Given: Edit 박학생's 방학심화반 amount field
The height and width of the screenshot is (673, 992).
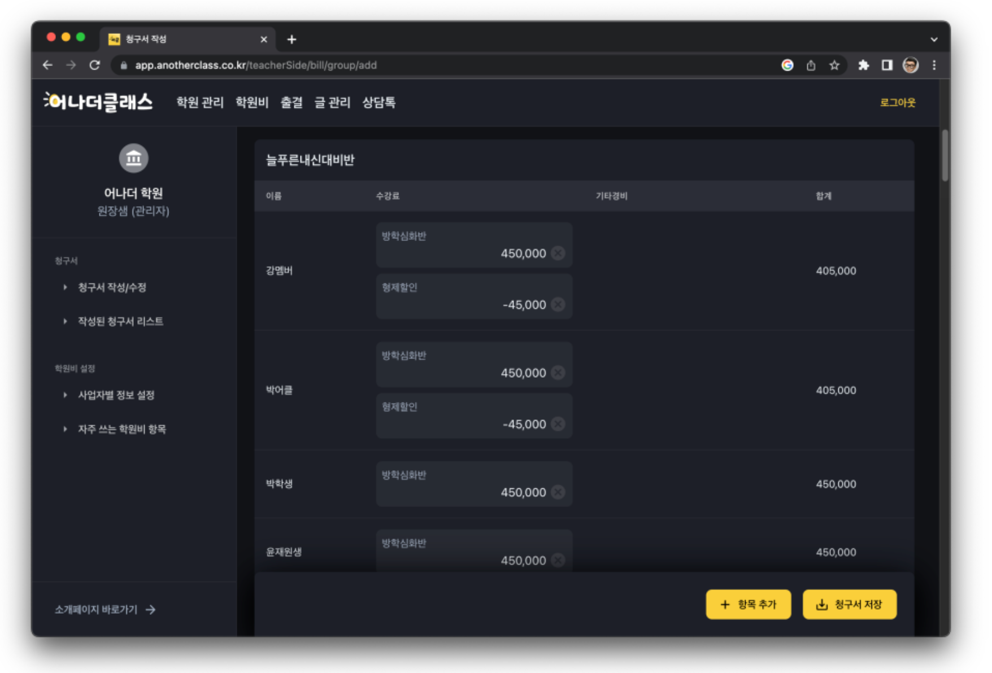Looking at the screenshot, I should pos(474,484).
